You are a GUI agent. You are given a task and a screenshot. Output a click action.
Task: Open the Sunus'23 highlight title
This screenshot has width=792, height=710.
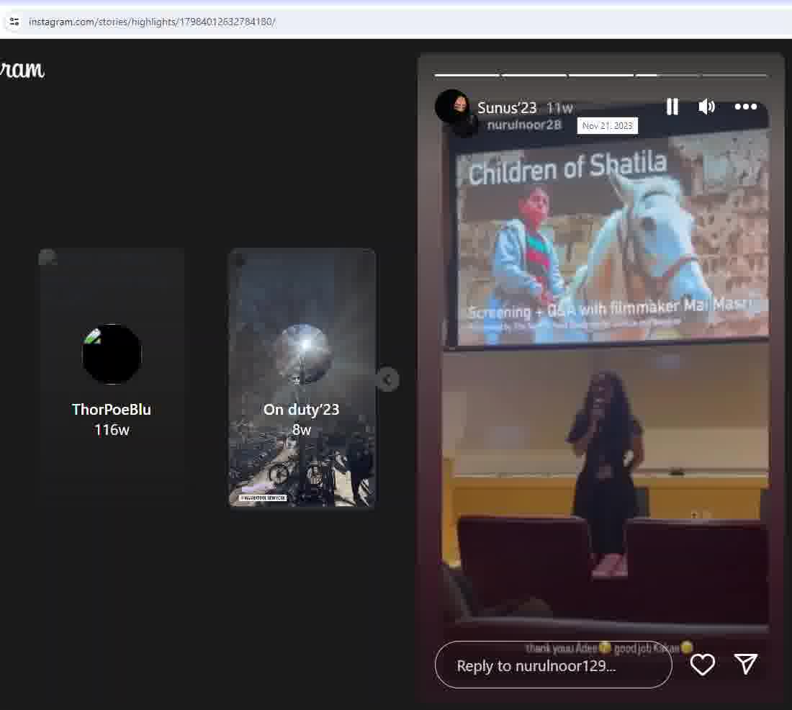coord(507,107)
